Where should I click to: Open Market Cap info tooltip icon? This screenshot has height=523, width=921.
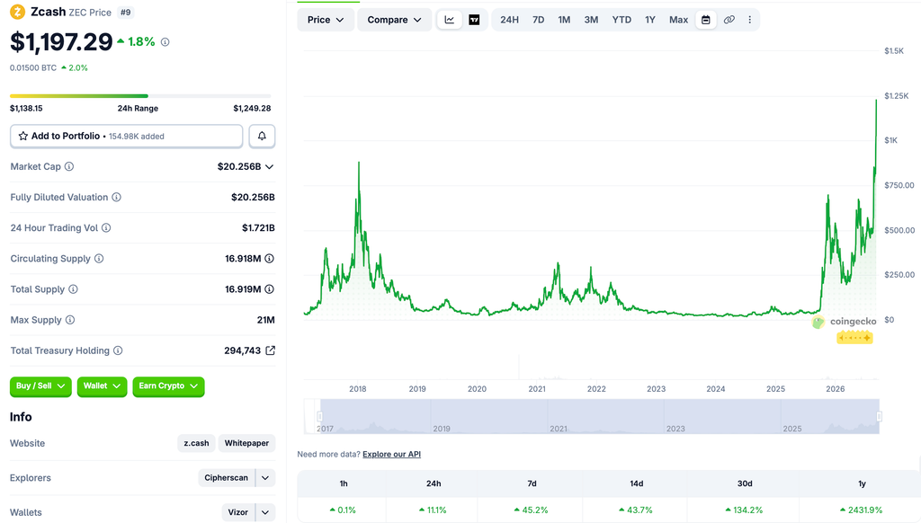[69, 167]
